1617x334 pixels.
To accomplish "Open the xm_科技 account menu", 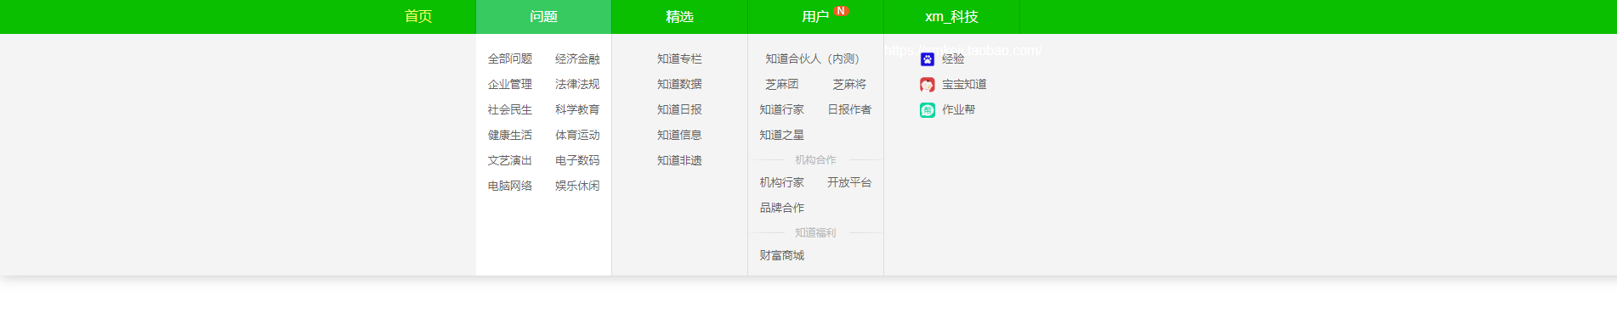I will click(x=952, y=17).
